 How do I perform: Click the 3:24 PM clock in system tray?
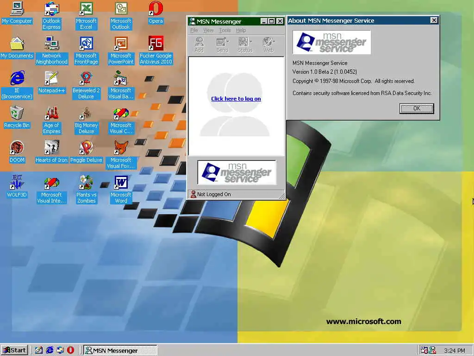[455, 350]
